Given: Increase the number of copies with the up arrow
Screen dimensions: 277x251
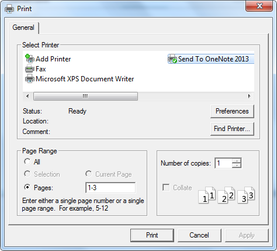Looking at the screenshot, I should click(237, 161).
